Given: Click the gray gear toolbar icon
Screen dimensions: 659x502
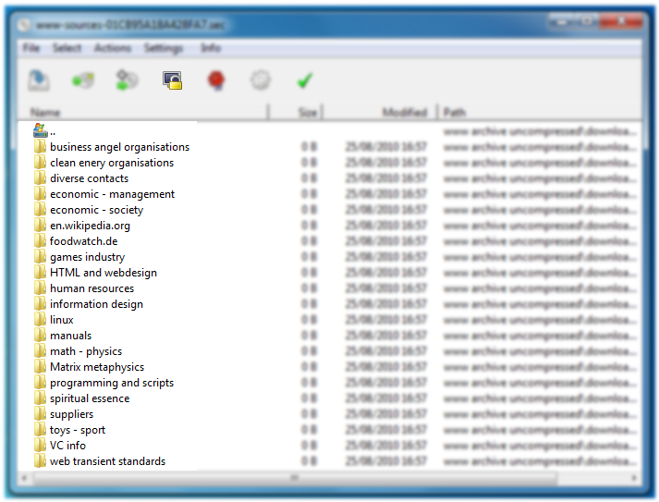Looking at the screenshot, I should (x=261, y=80).
